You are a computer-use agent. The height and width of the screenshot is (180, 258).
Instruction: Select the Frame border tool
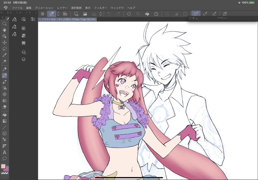coord(5,133)
